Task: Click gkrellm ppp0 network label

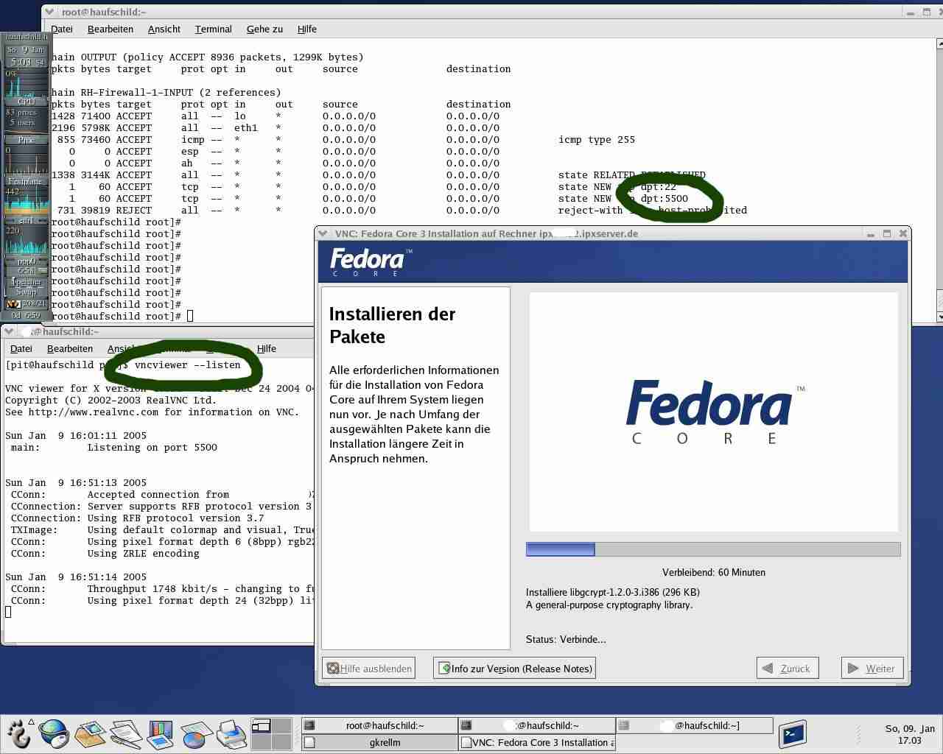Action: click(x=27, y=261)
